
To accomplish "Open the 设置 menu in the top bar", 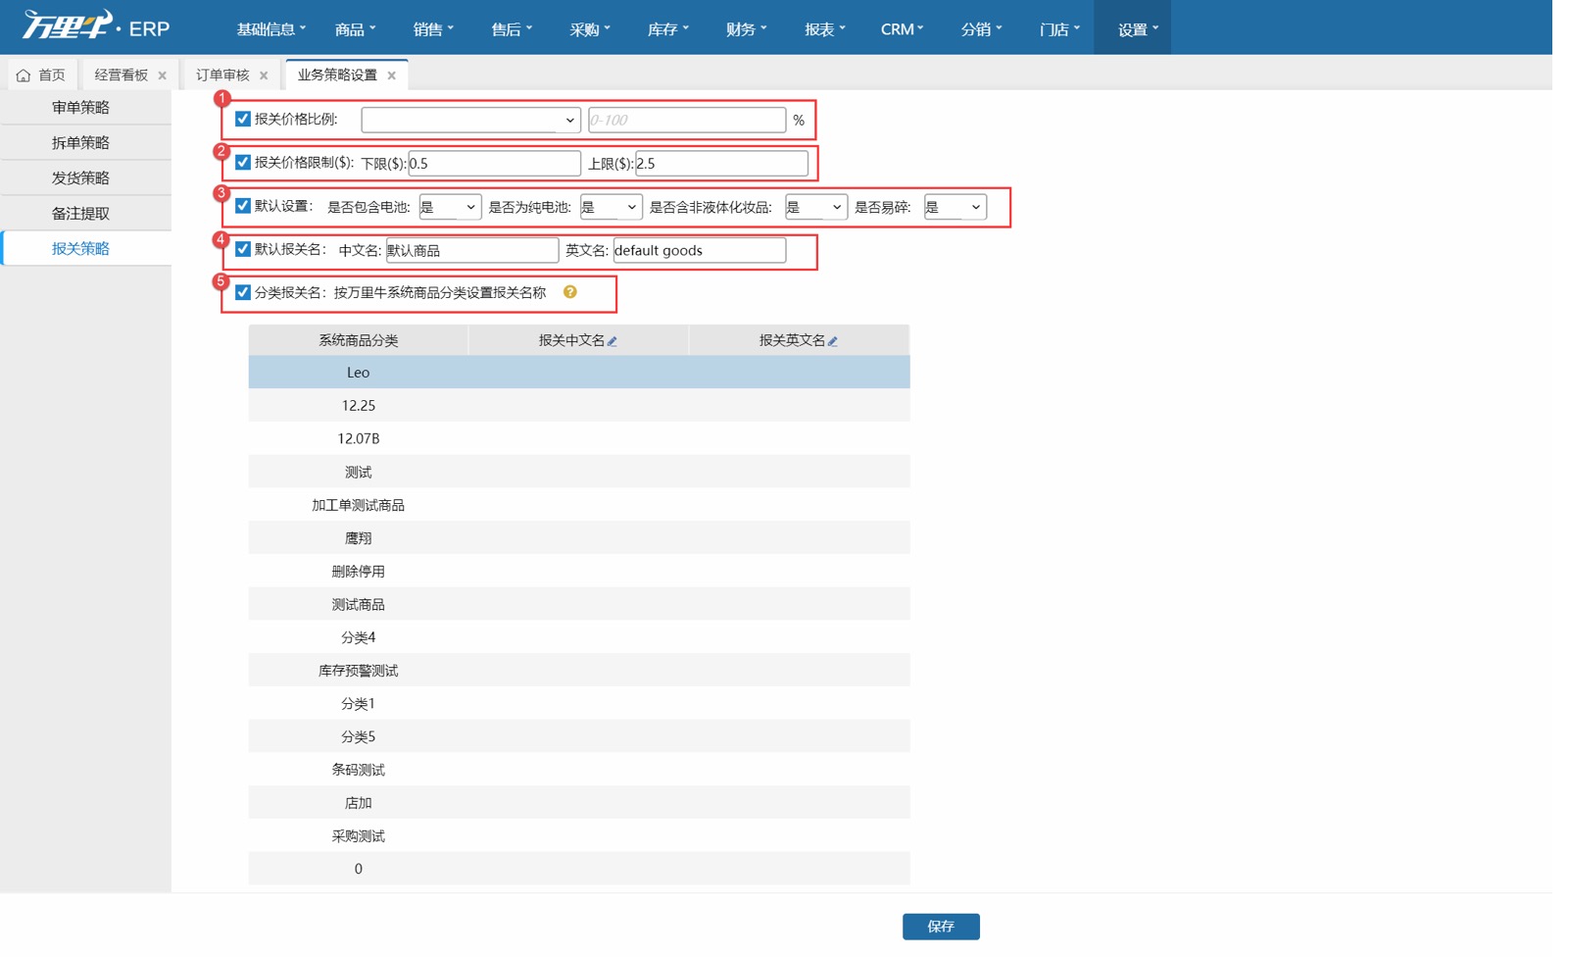I will pos(1133,28).
